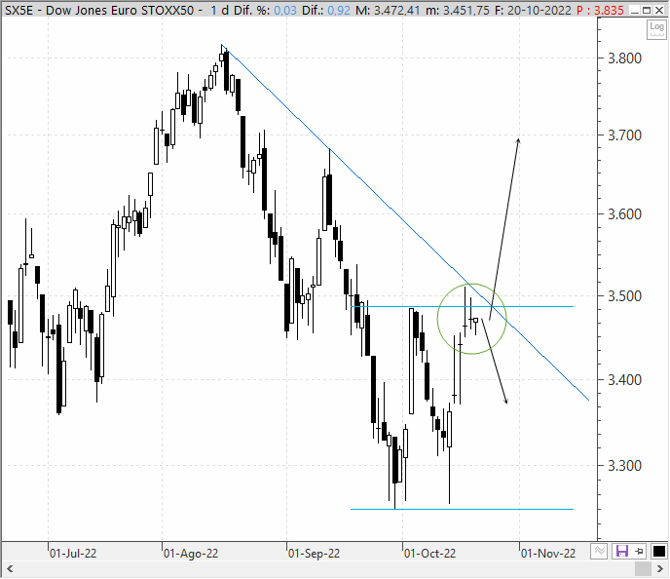Click the maximum value M: 3.472,41
The image size is (670, 579).
pos(388,10)
